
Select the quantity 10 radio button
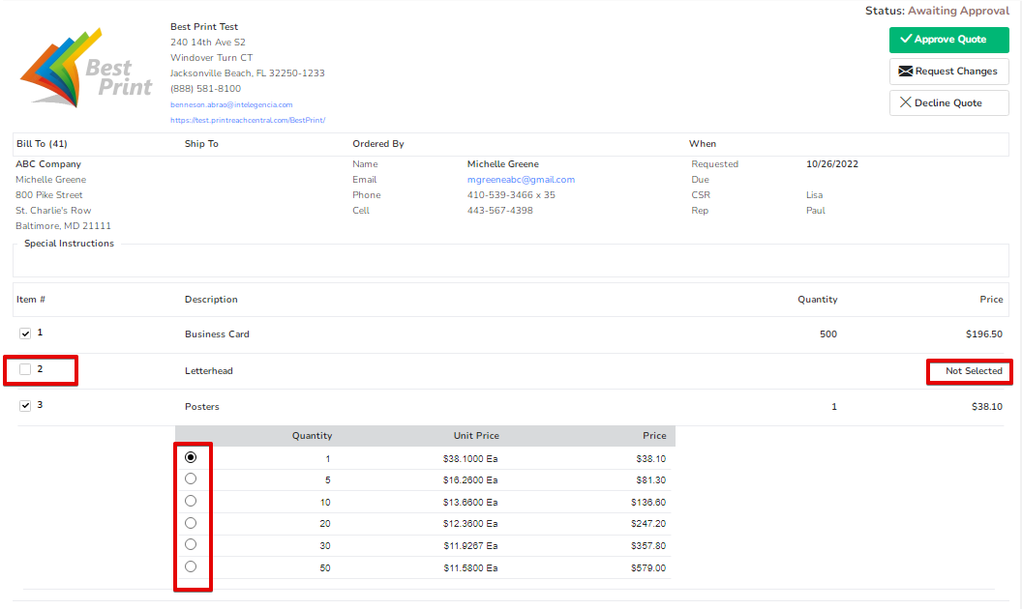[191, 500]
